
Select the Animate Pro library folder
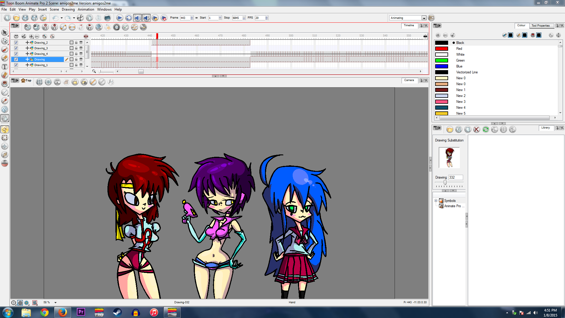(452, 206)
